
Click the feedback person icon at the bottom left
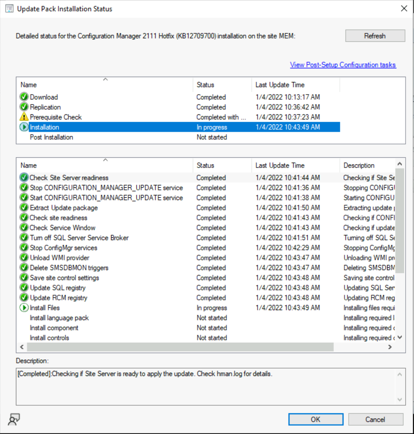(14, 419)
